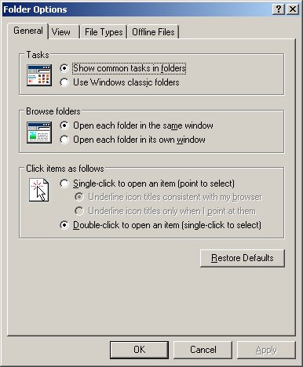Click the question mark help button in title bar

[x=279, y=9]
